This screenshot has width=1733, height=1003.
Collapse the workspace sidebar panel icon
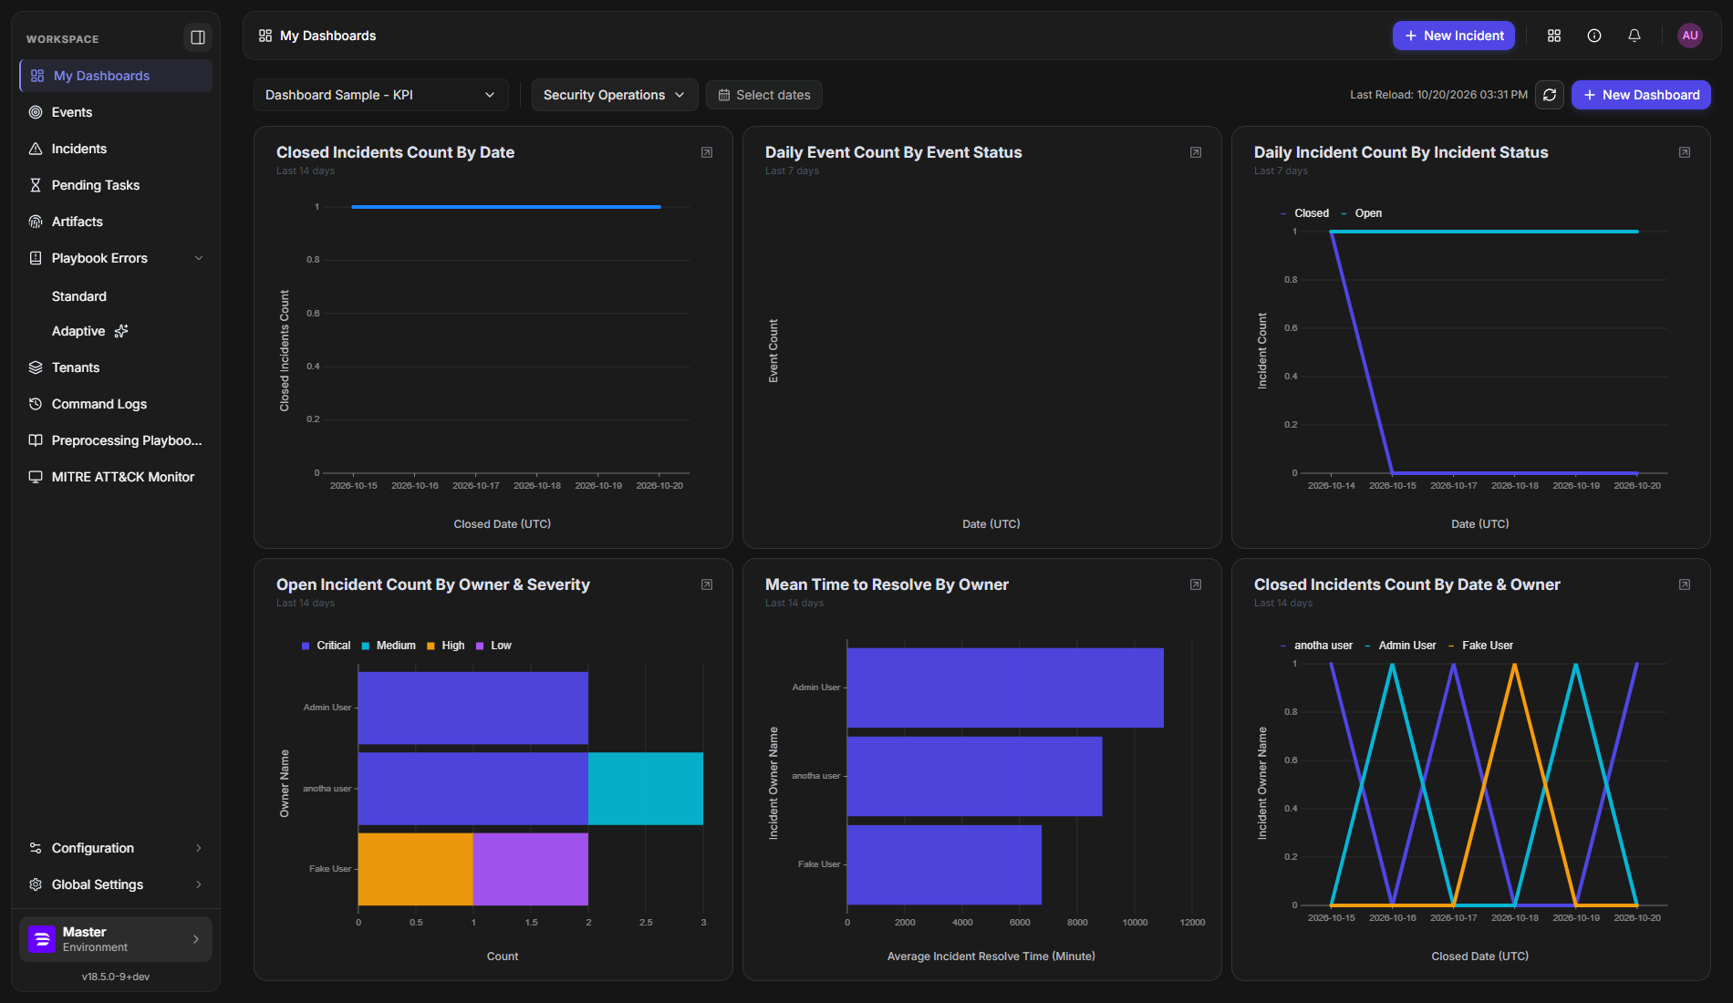click(197, 37)
